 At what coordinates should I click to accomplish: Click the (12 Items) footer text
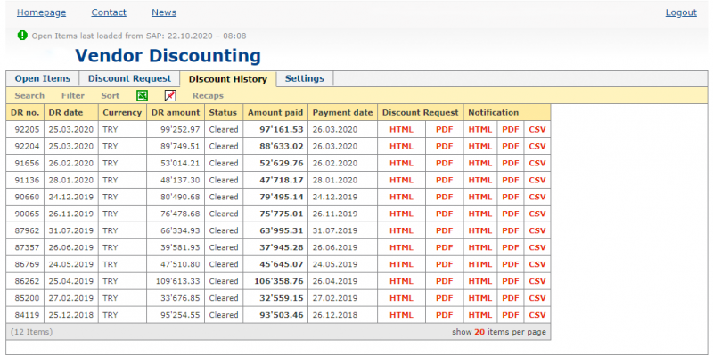click(x=31, y=332)
